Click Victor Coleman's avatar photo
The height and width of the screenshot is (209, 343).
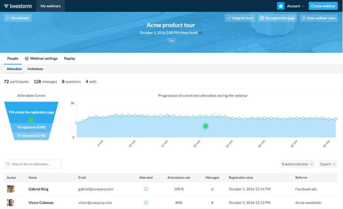[x=11, y=203]
